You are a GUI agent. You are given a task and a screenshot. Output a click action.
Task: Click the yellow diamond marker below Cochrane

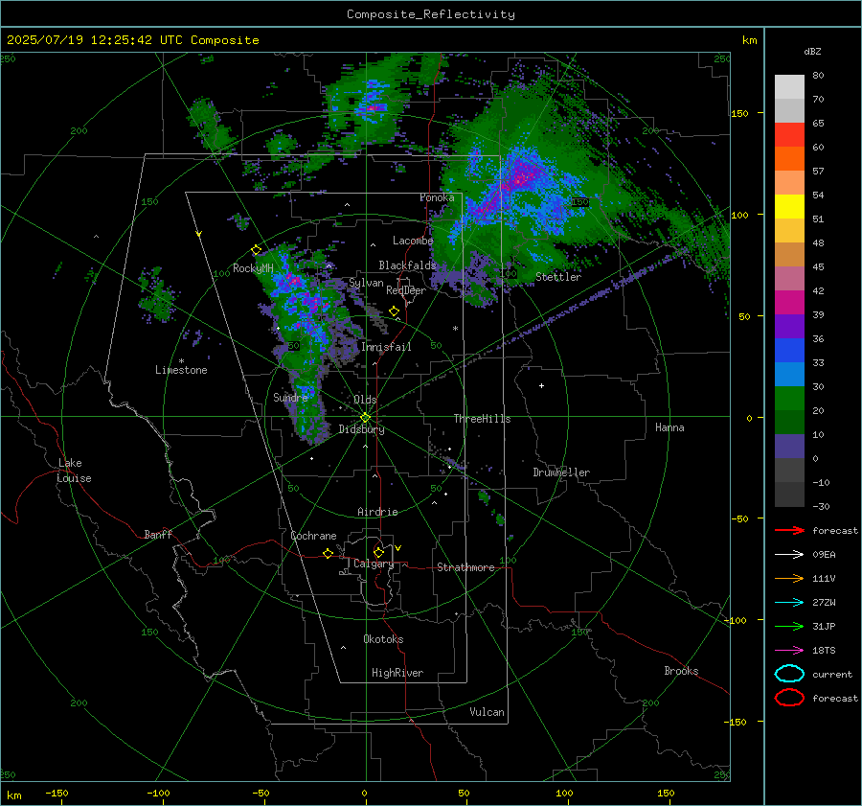329,553
